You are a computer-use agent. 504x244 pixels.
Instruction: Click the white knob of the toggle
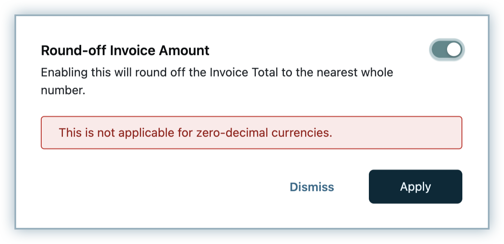(454, 50)
